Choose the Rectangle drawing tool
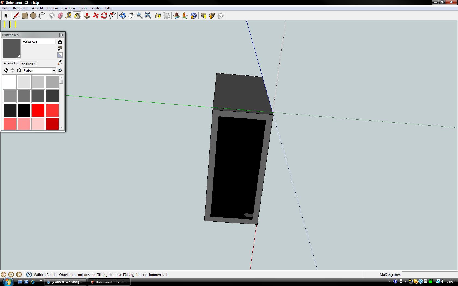 click(25, 16)
